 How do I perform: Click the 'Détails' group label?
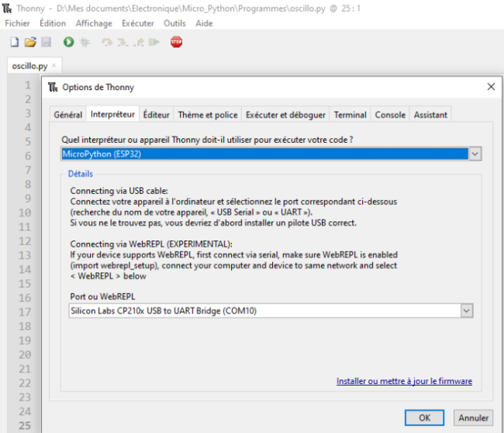pos(81,174)
